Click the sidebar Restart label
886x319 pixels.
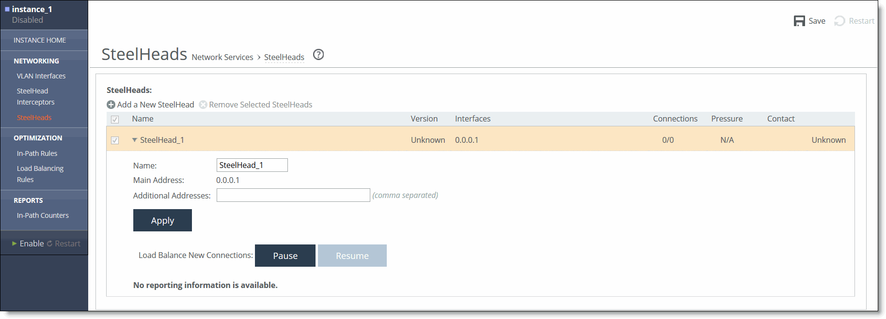point(67,243)
